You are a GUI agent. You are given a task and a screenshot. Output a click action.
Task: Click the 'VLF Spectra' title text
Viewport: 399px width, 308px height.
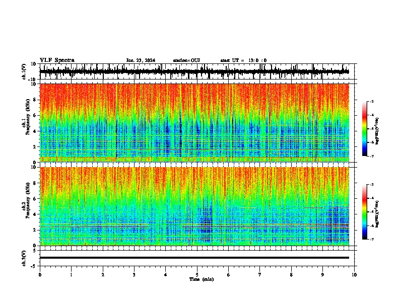click(57, 60)
